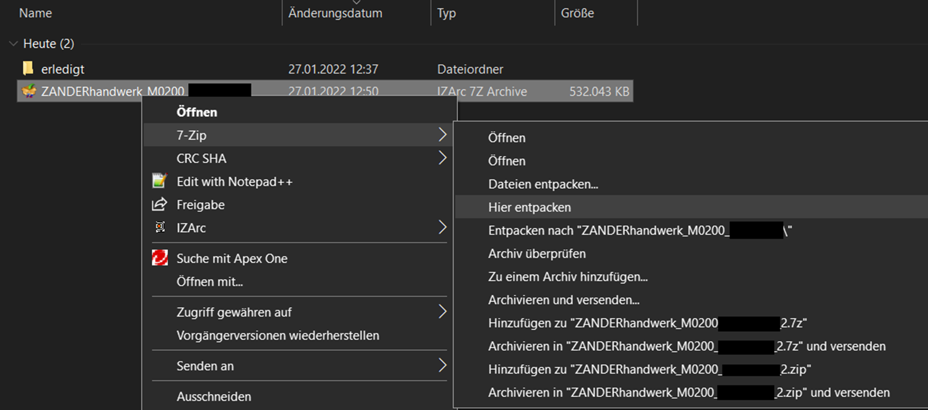This screenshot has width=928, height=410.
Task: Select Hier entpacken from 7-Zip submenu
Action: 529,207
